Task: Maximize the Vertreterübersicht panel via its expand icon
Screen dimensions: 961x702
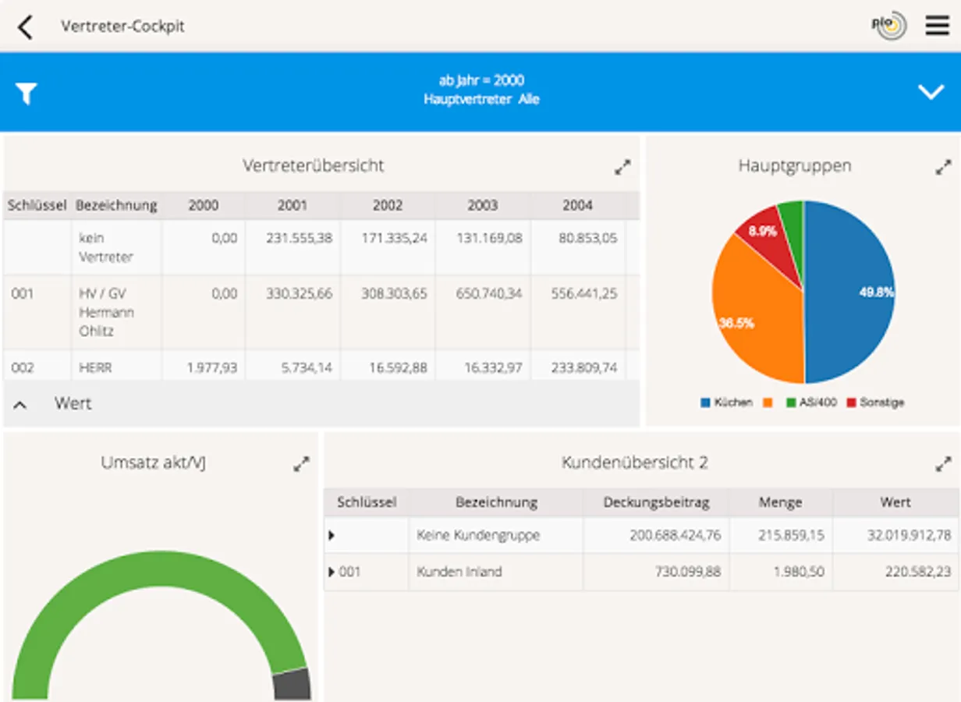Action: [622, 165]
